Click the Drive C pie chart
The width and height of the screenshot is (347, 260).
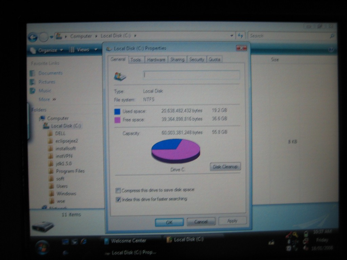pyautogui.click(x=176, y=151)
